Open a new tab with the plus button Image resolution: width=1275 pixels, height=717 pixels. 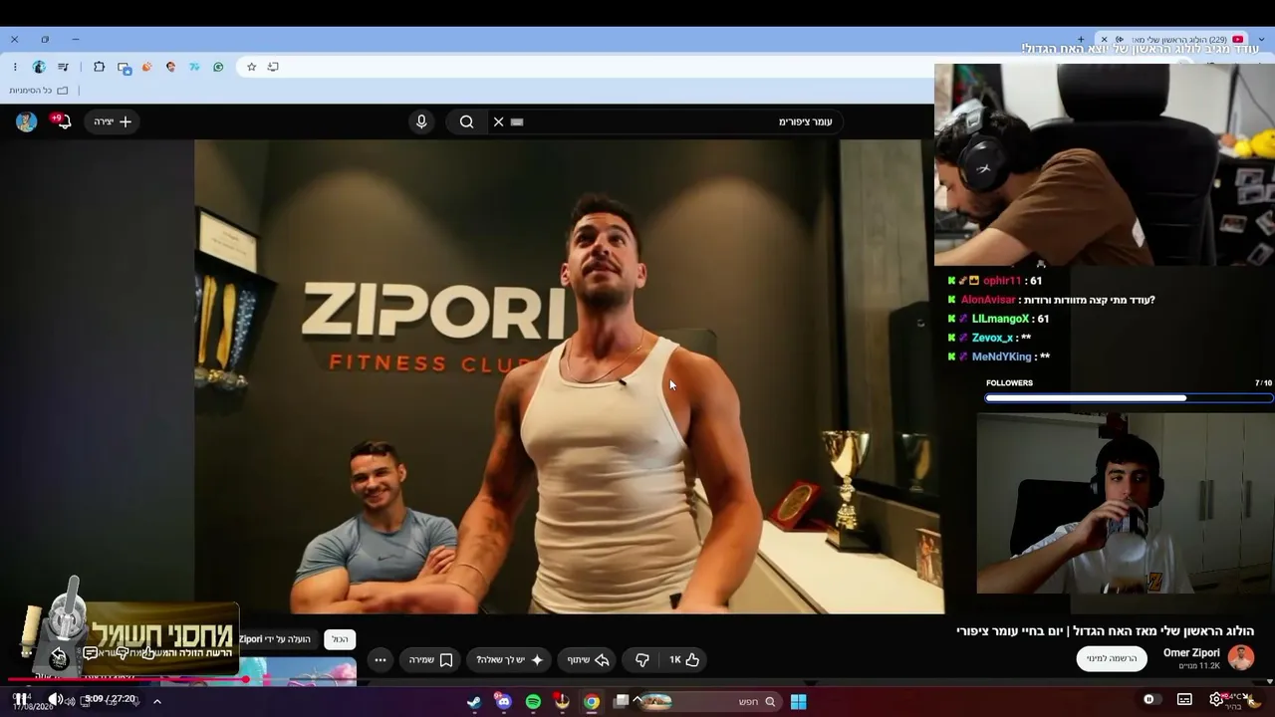[x=1081, y=40]
